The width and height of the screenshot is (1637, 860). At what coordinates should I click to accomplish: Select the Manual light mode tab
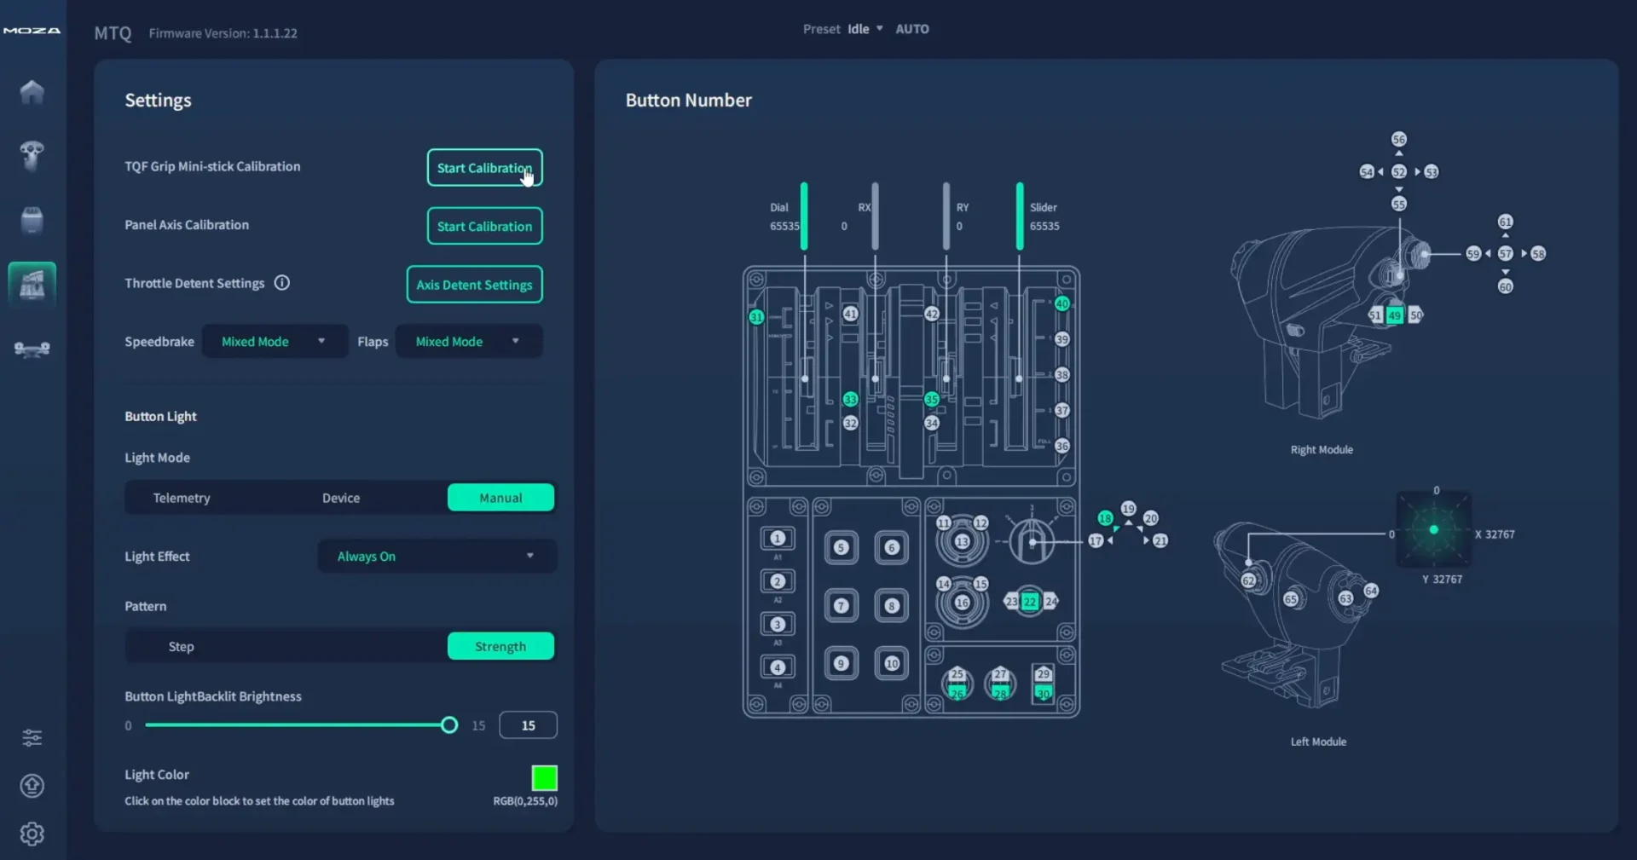point(500,498)
